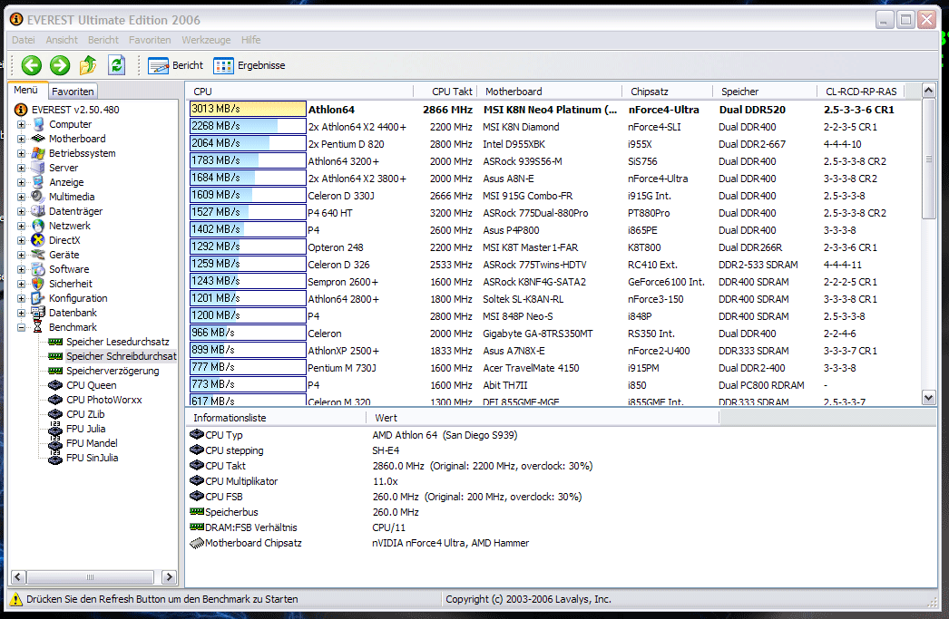Select the 2064 MB/s Pentium D result bar
The width and height of the screenshot is (949, 619).
click(248, 143)
